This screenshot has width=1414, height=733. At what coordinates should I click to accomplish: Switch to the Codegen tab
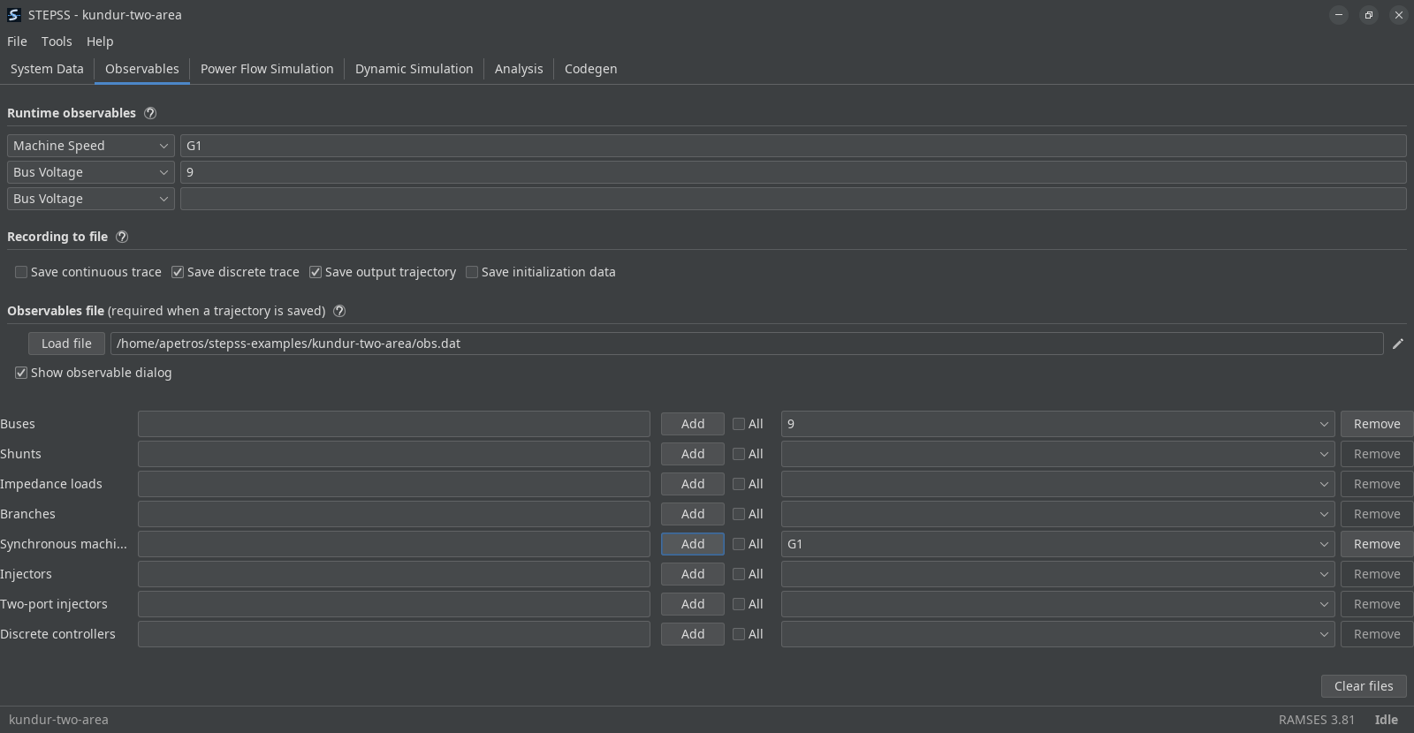click(x=591, y=69)
